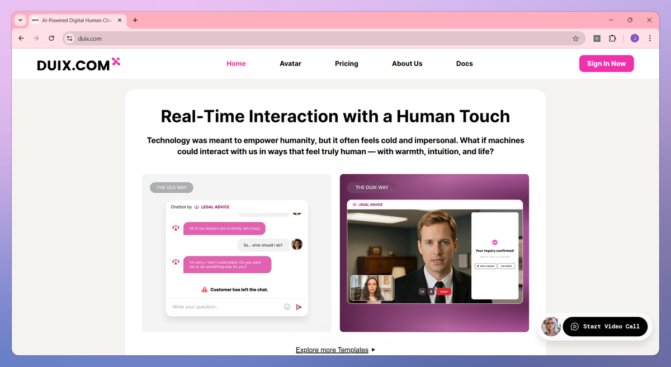Open the Avatar menu item

(x=290, y=64)
